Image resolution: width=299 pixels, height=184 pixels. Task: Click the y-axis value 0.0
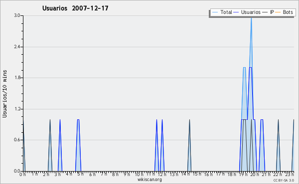pyautogui.click(x=17, y=171)
